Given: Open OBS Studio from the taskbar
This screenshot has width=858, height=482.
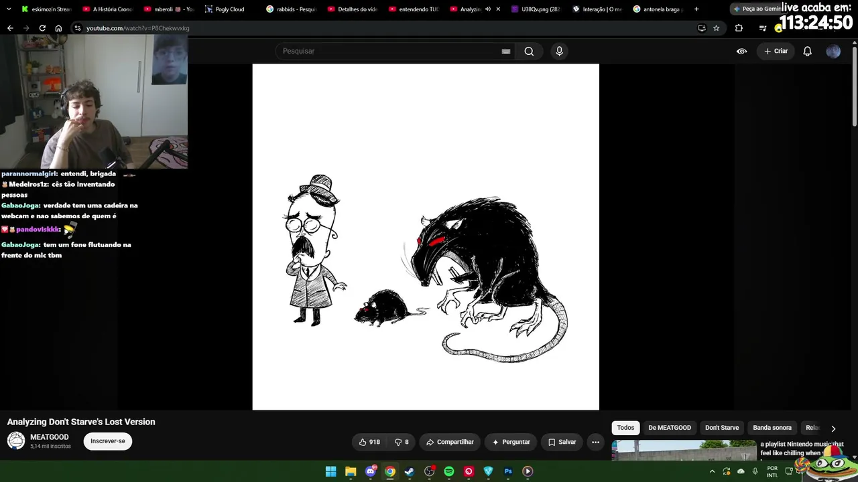Looking at the screenshot, I should [x=430, y=471].
